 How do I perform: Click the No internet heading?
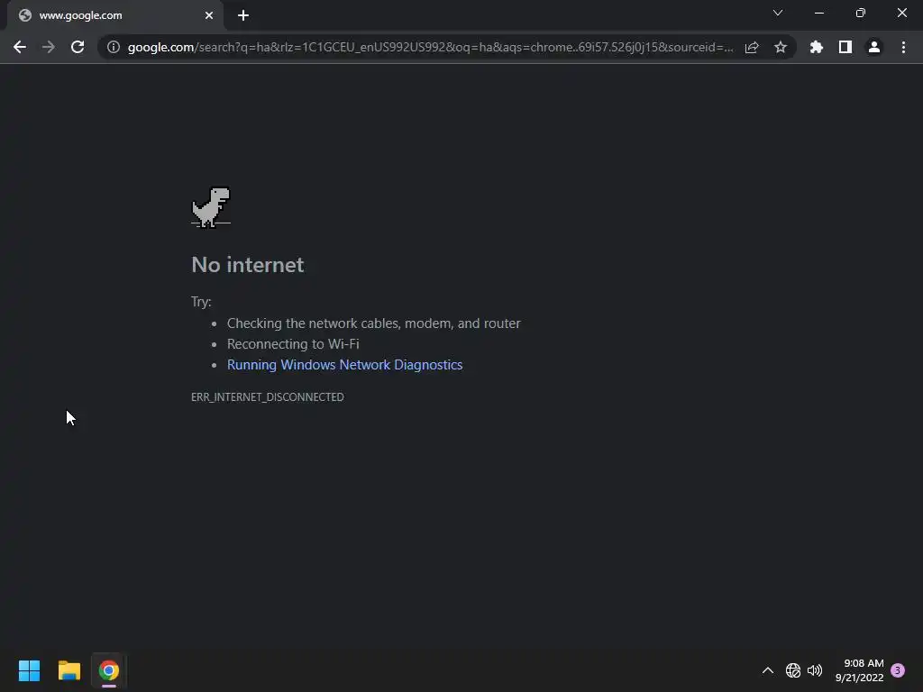click(248, 265)
